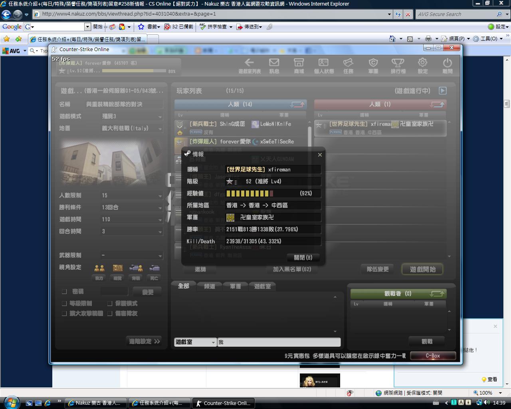Switch to the 全部 chat tab
This screenshot has height=409, width=511.
click(x=184, y=286)
